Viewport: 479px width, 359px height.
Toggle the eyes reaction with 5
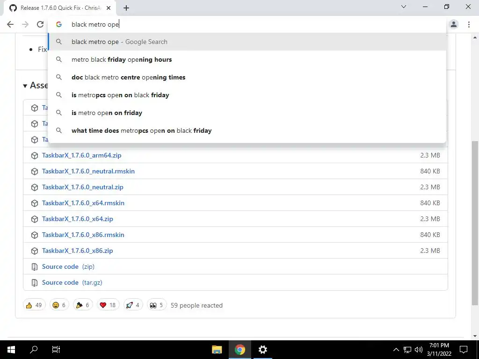click(x=157, y=305)
